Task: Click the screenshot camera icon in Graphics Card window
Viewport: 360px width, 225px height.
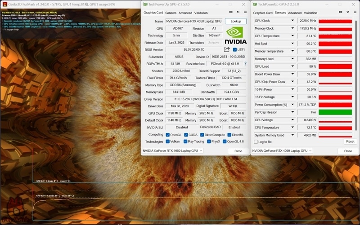Action: click(231, 12)
